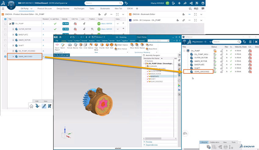The width and height of the screenshot is (259, 150).
Task: Click the Pattern Feature command
Action: [121, 45]
